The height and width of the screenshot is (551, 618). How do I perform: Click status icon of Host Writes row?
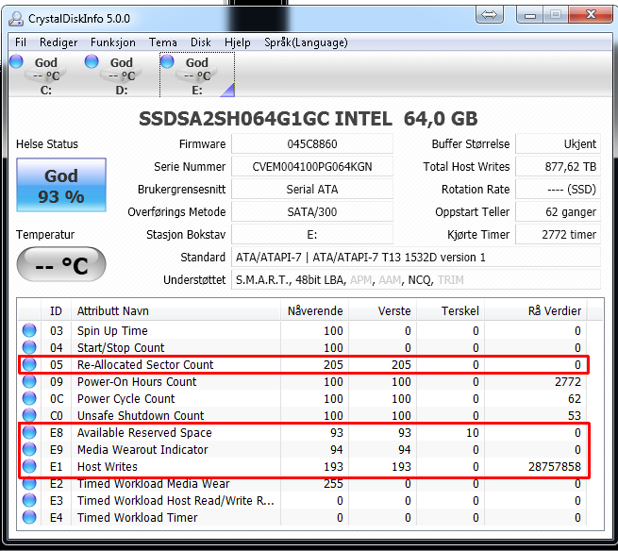(29, 466)
